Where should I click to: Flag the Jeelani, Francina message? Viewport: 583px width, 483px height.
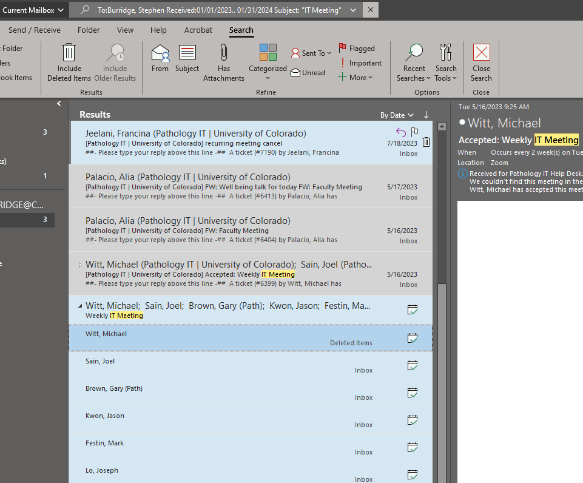click(414, 132)
